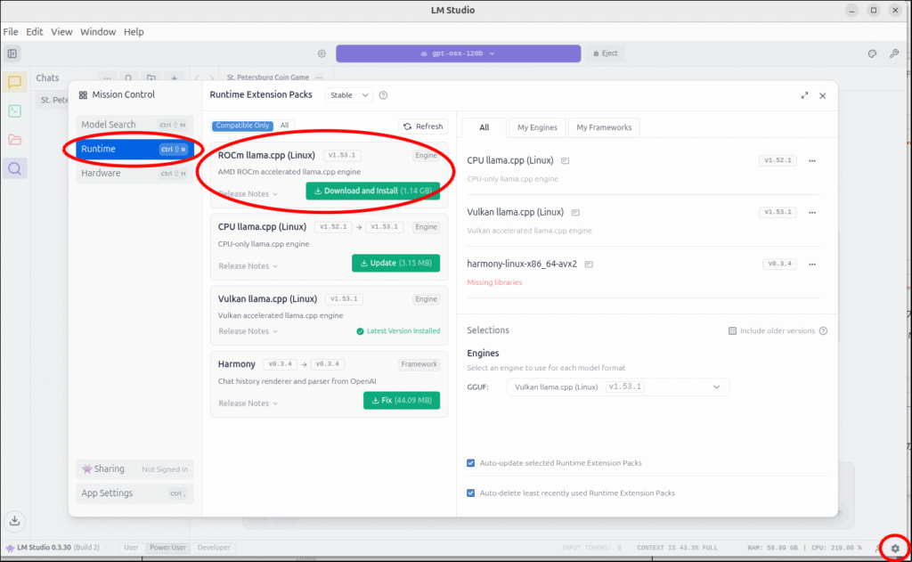Screen dimensions: 912x562
Task: Click the expand dialog arrows icon
Action: coord(804,95)
